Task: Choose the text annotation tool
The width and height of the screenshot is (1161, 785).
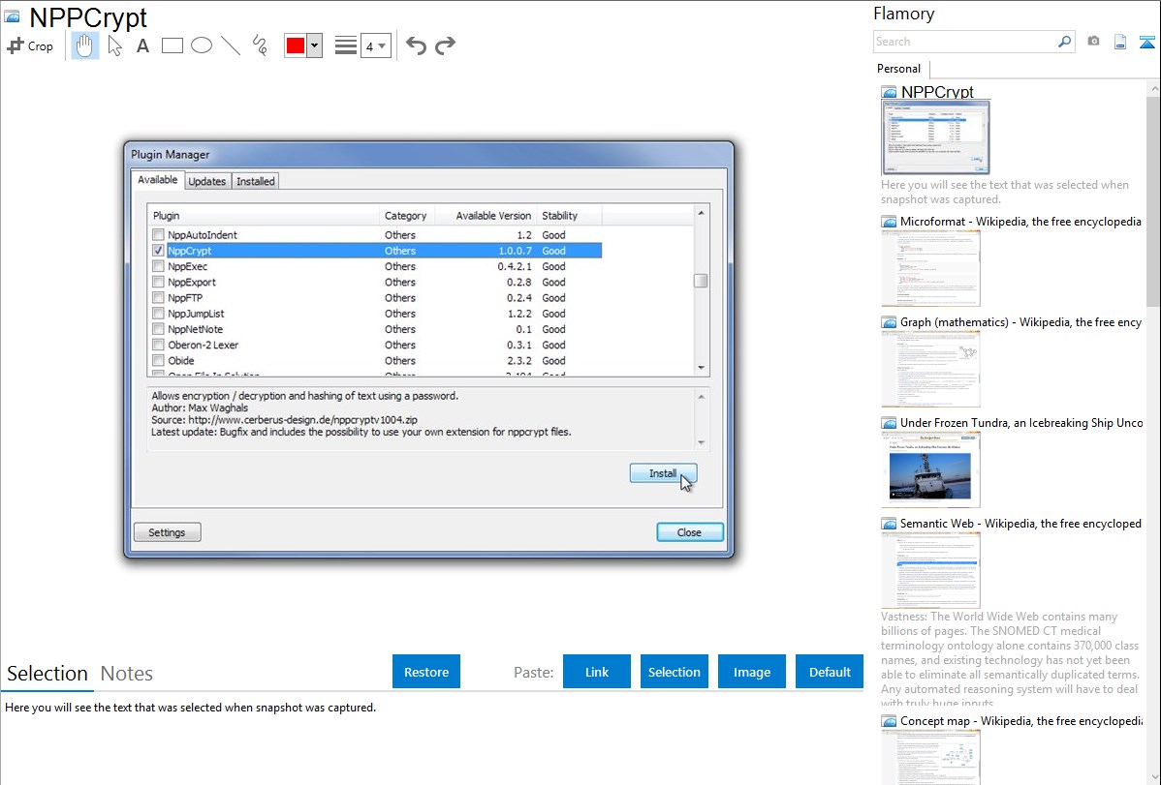Action: pyautogui.click(x=142, y=45)
